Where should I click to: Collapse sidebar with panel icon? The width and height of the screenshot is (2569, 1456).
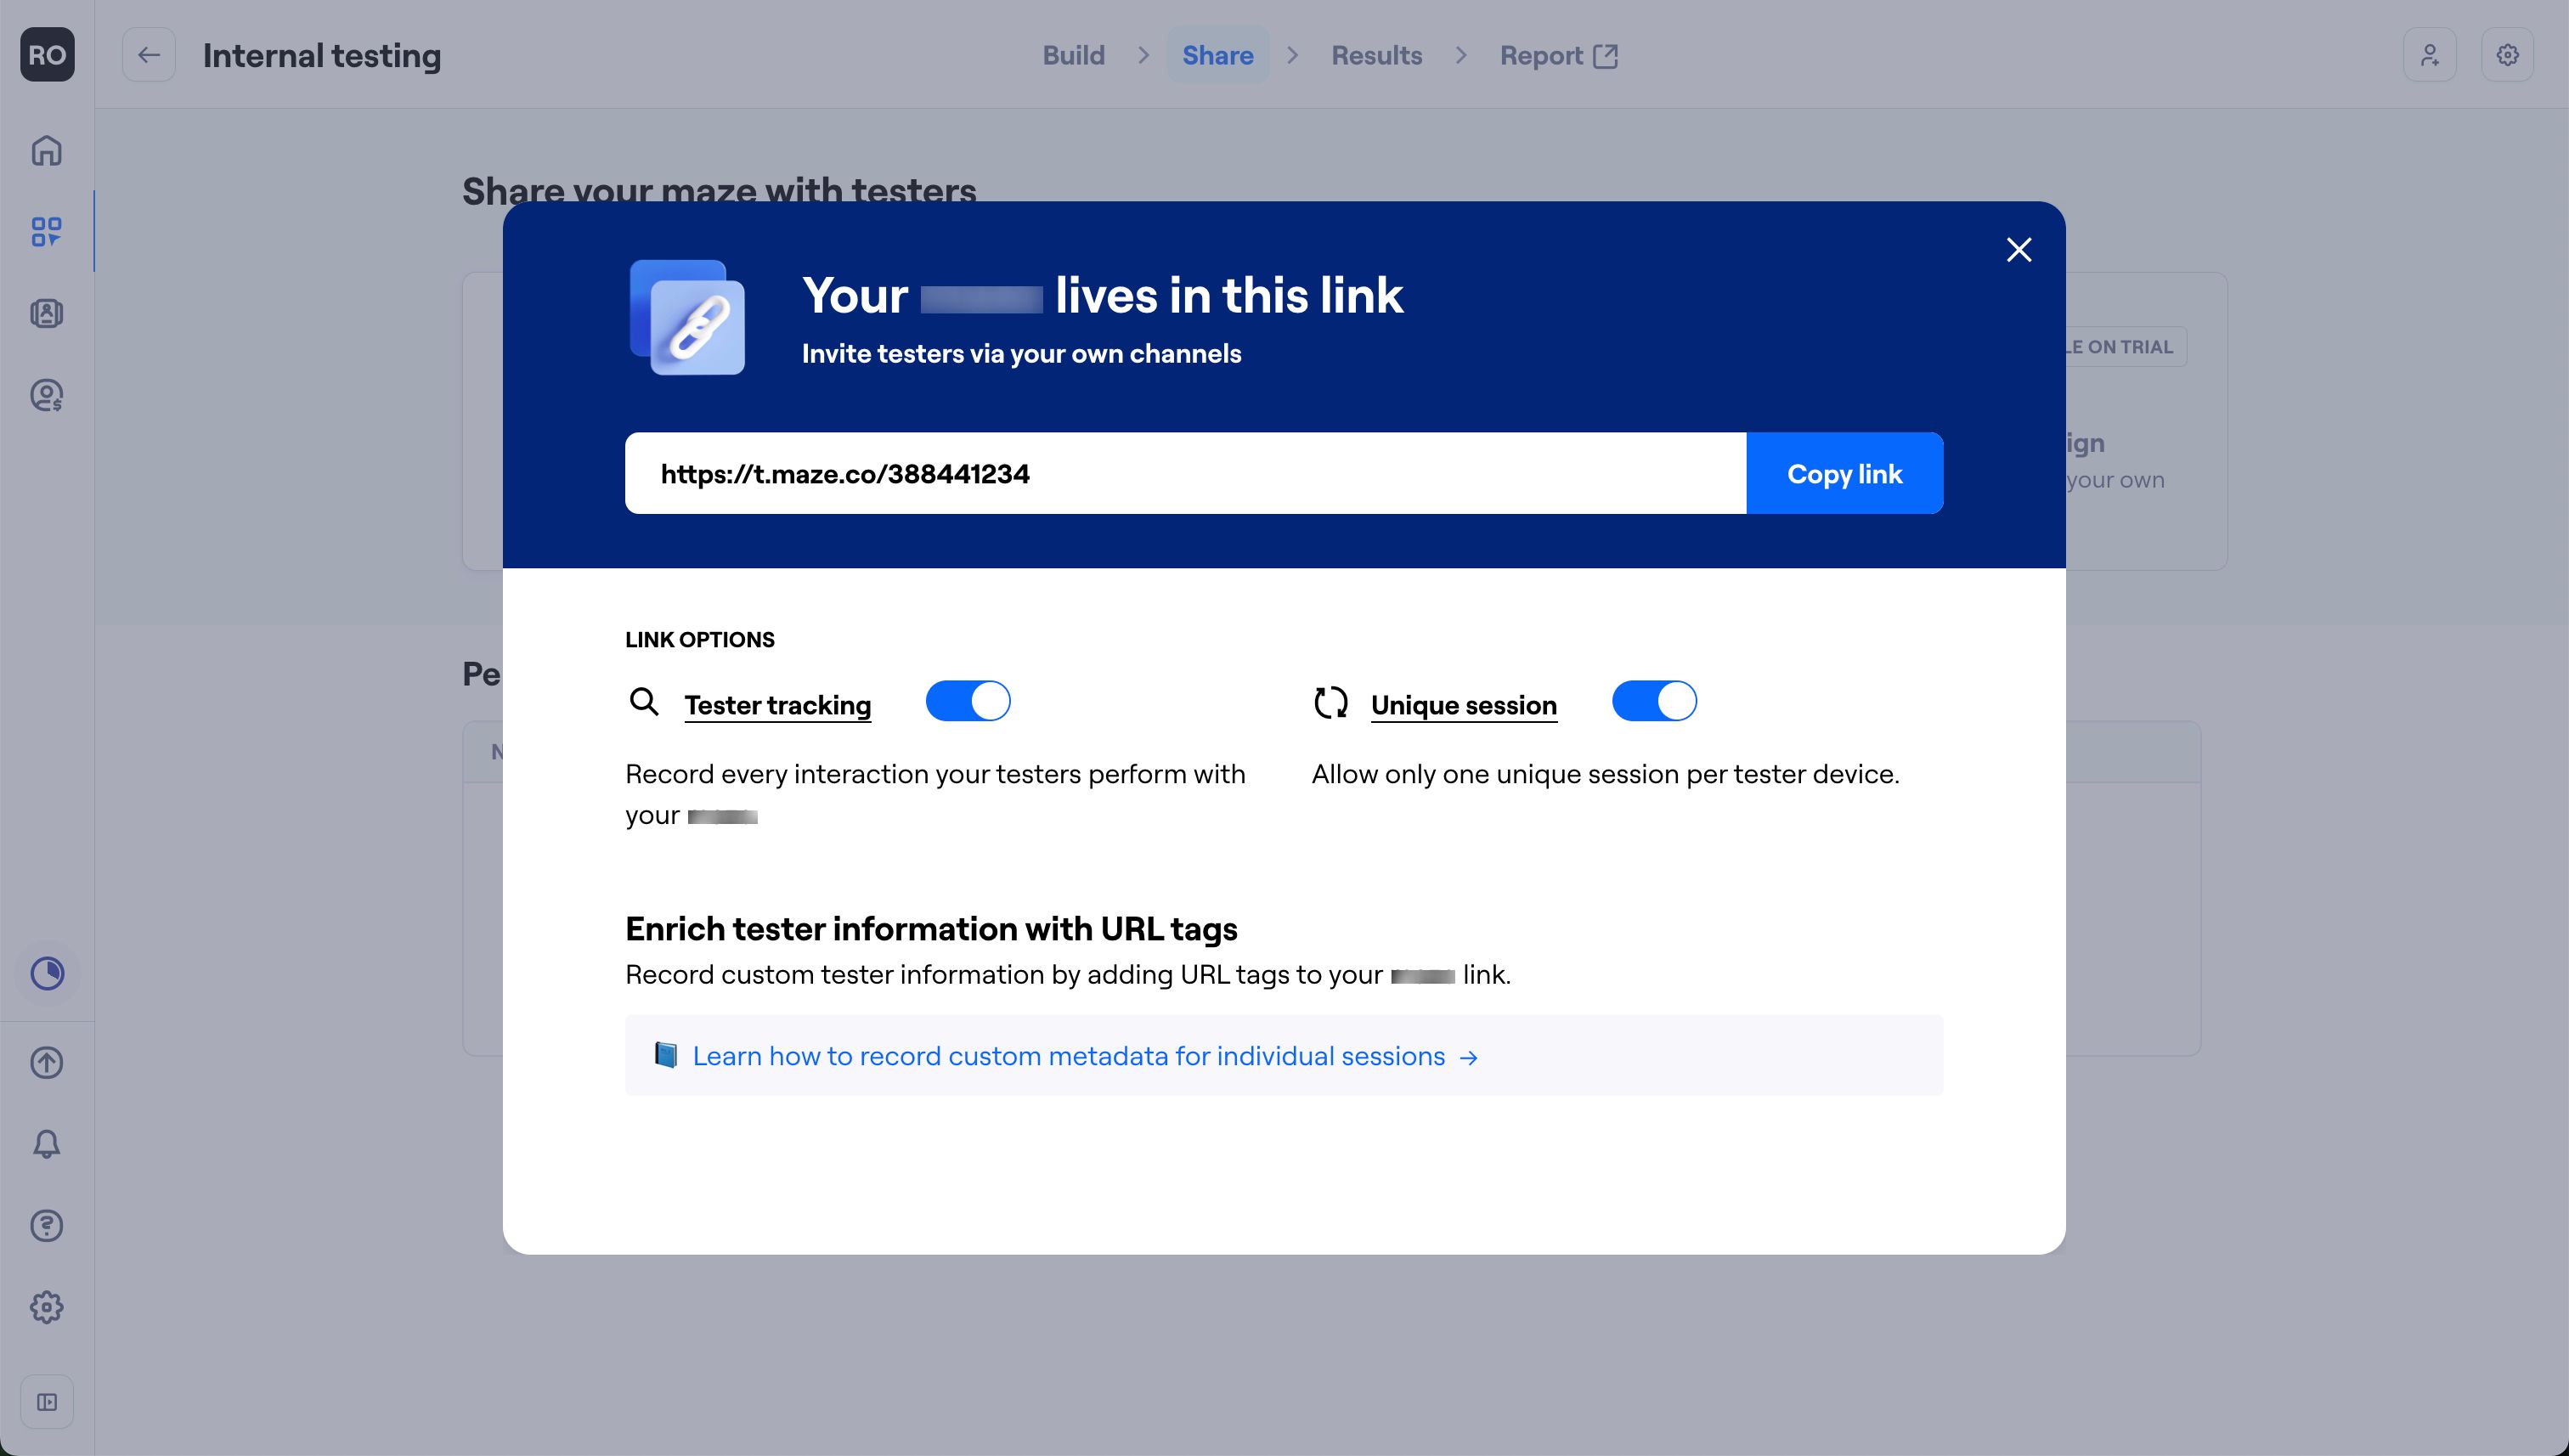point(47,1402)
